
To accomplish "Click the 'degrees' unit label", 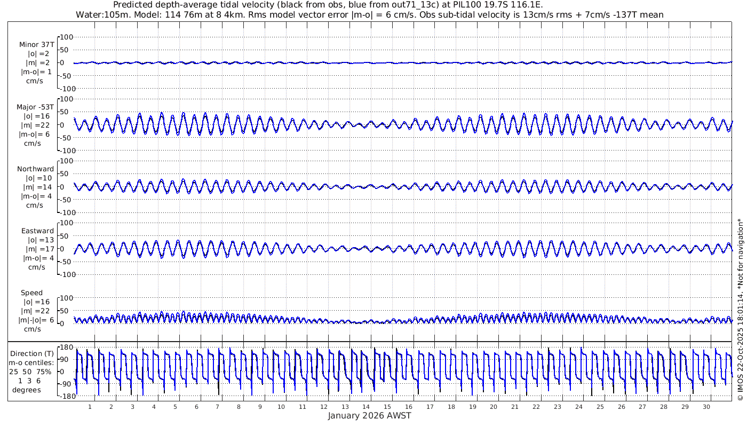I will [x=27, y=390].
